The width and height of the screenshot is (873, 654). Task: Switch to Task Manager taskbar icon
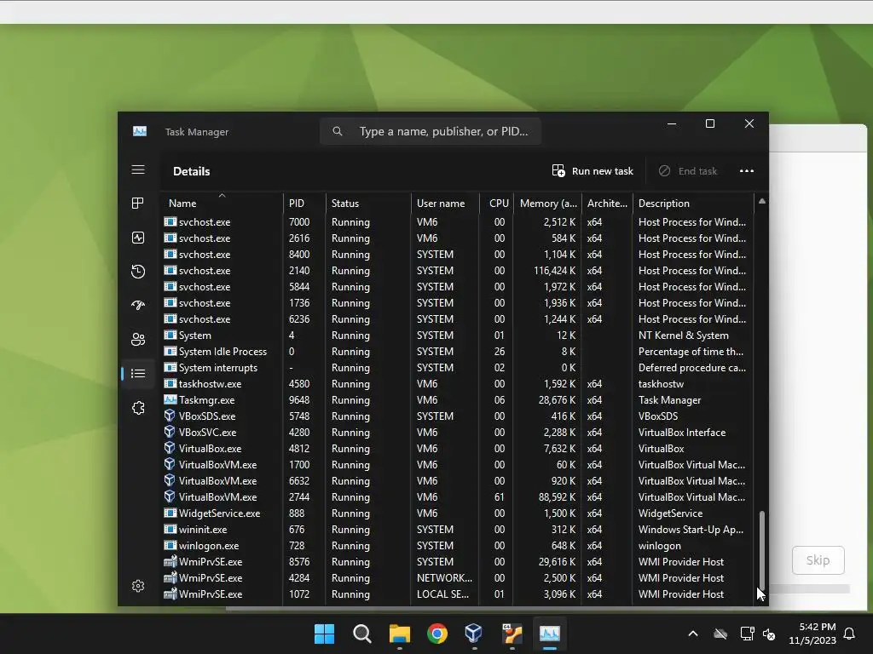pyautogui.click(x=550, y=634)
